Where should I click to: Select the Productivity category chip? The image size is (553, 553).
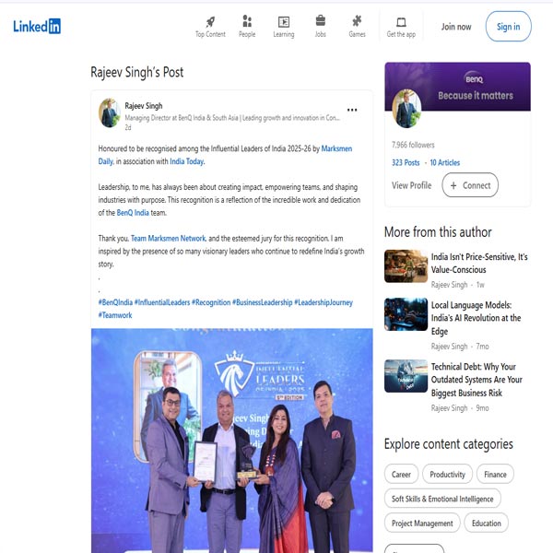pyautogui.click(x=447, y=475)
